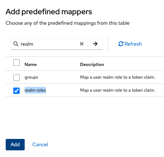Enable the groups mapper checkbox
The width and height of the screenshot is (164, 157).
(16, 78)
